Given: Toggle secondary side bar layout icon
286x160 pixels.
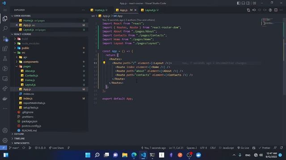Looking at the screenshot, I should point(248,3).
